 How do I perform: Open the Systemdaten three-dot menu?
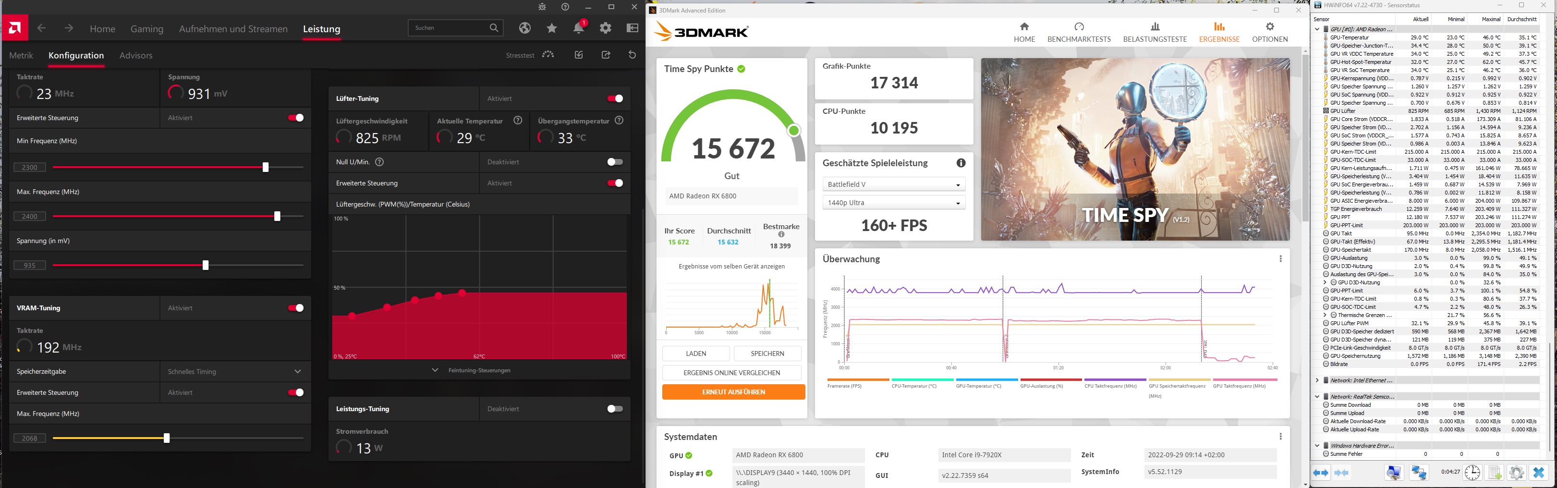click(x=1280, y=437)
